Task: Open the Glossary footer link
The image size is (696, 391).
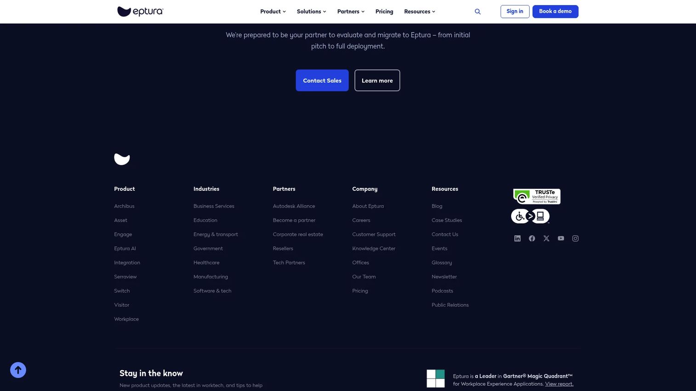Action: click(442, 263)
